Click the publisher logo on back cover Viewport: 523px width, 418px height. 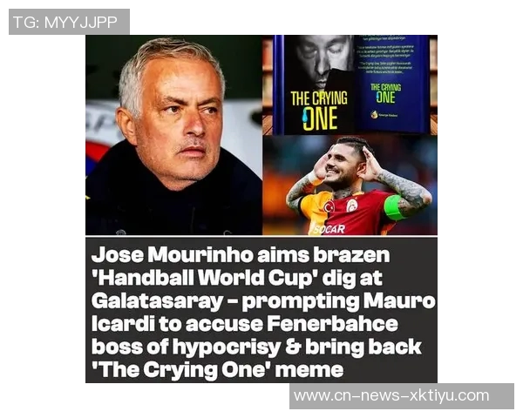(384, 115)
